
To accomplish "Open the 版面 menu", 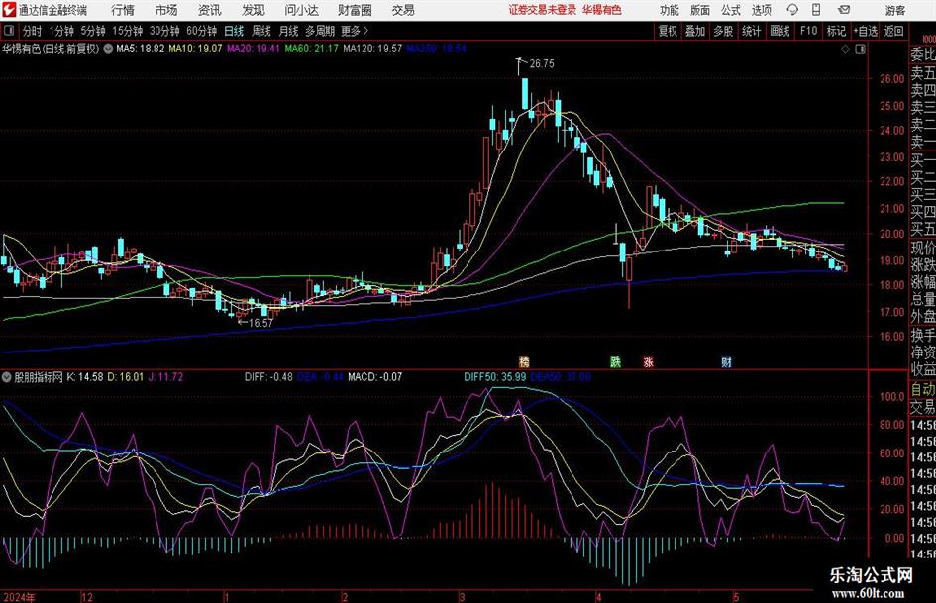I will [700, 10].
